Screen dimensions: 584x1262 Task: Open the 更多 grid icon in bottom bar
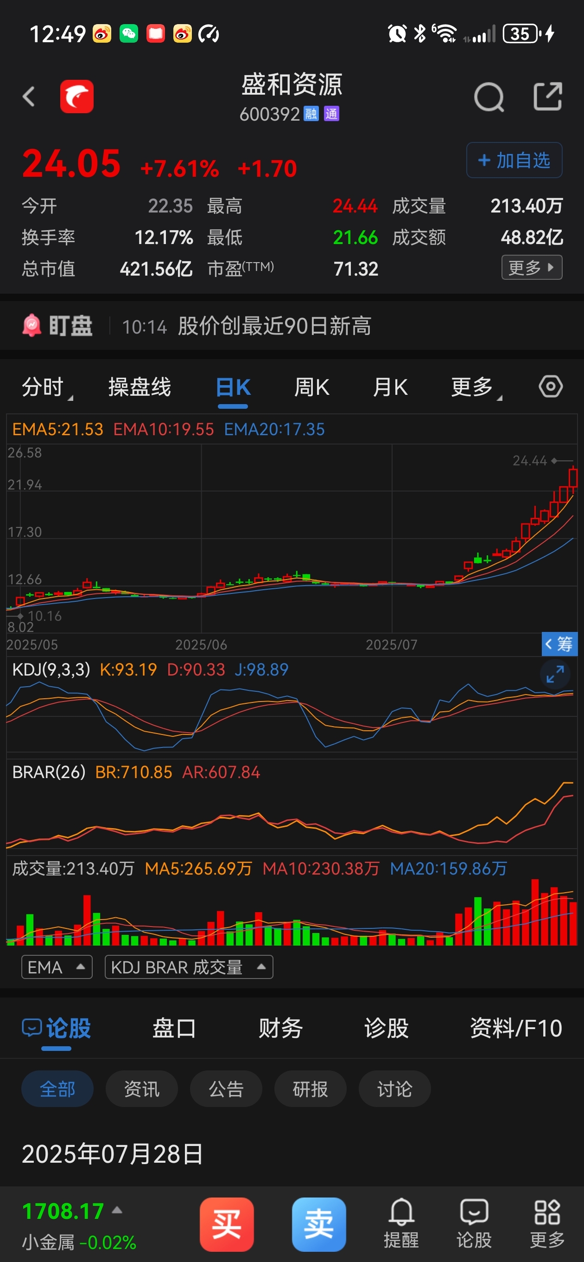[547, 1223]
